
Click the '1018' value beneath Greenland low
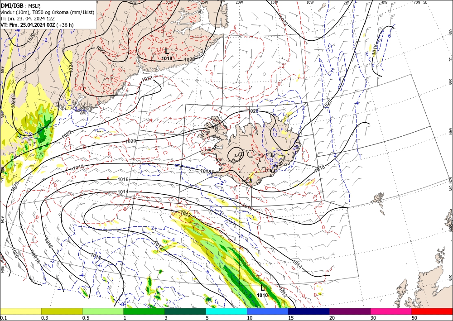[x=167, y=58]
